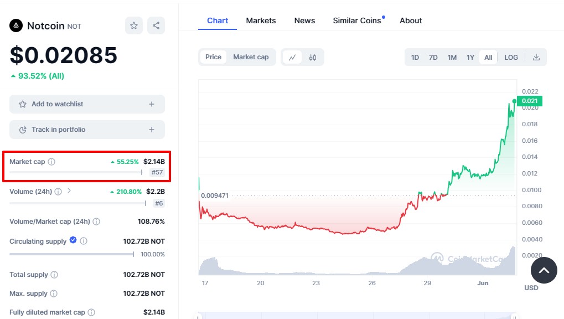Click the 108.76% Volume/Market cap value
Viewport: 564px width, 319px height.
coord(151,222)
